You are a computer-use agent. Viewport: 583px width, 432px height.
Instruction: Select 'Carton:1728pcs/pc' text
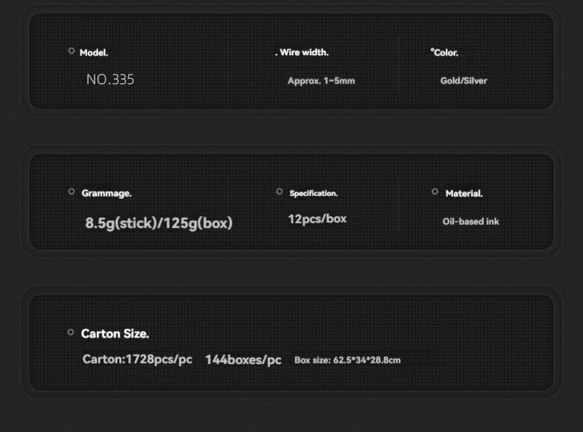pos(137,359)
